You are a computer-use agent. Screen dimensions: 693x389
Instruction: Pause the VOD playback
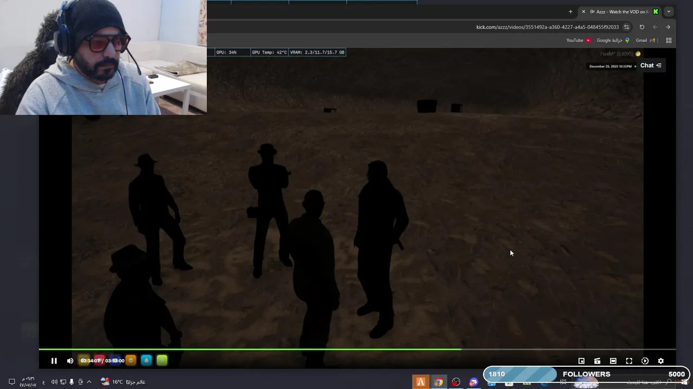(x=54, y=361)
